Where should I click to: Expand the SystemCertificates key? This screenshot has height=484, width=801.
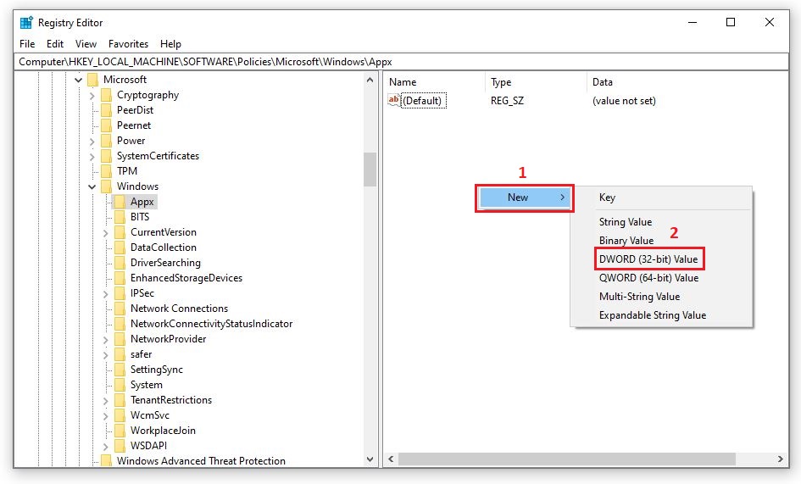[92, 156]
